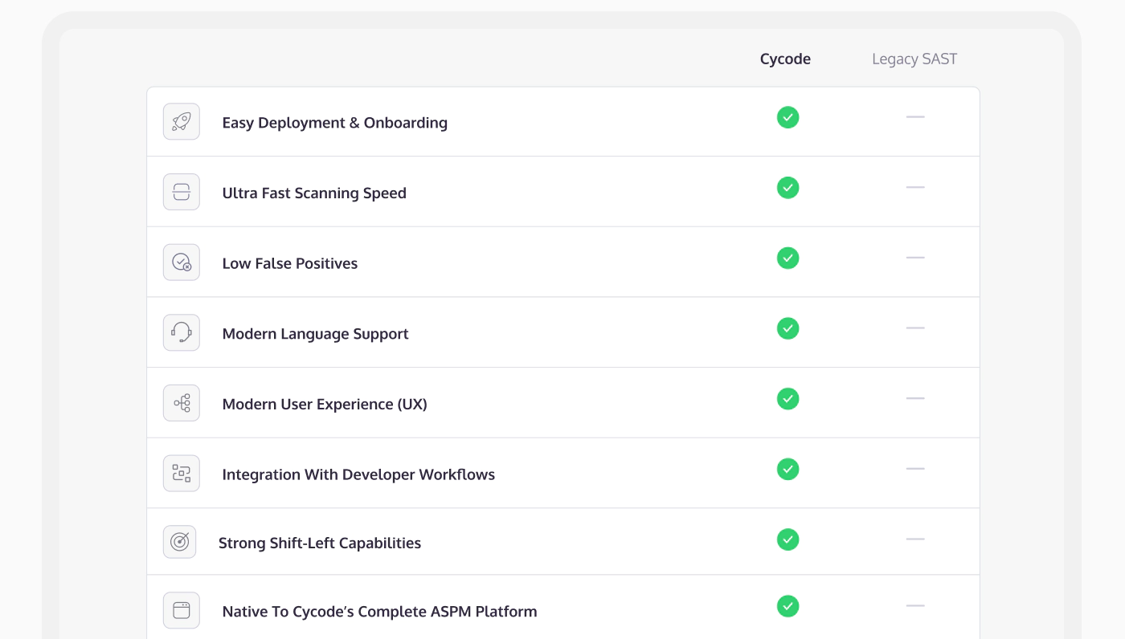Screen dimensions: 1125x639
Task: Click the headset icon for Modern Language Support
Action: 182,332
